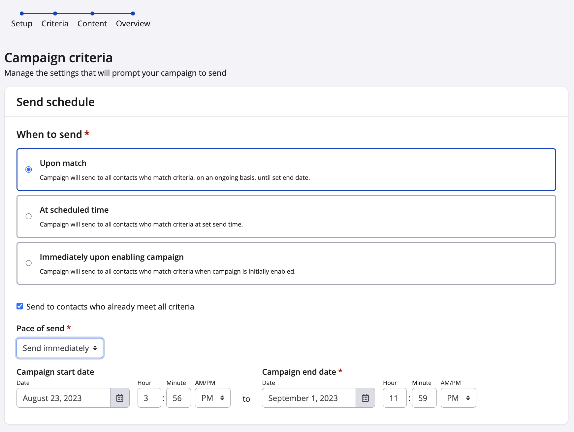Open start date AM/PM dropdown
574x432 pixels.
212,398
